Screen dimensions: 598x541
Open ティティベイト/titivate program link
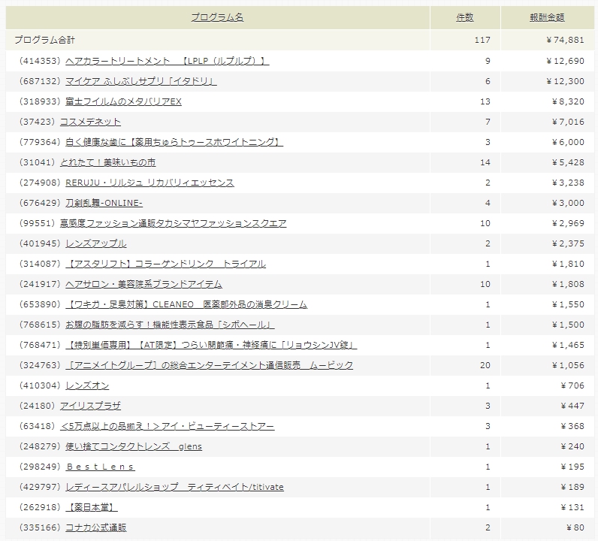coord(174,487)
